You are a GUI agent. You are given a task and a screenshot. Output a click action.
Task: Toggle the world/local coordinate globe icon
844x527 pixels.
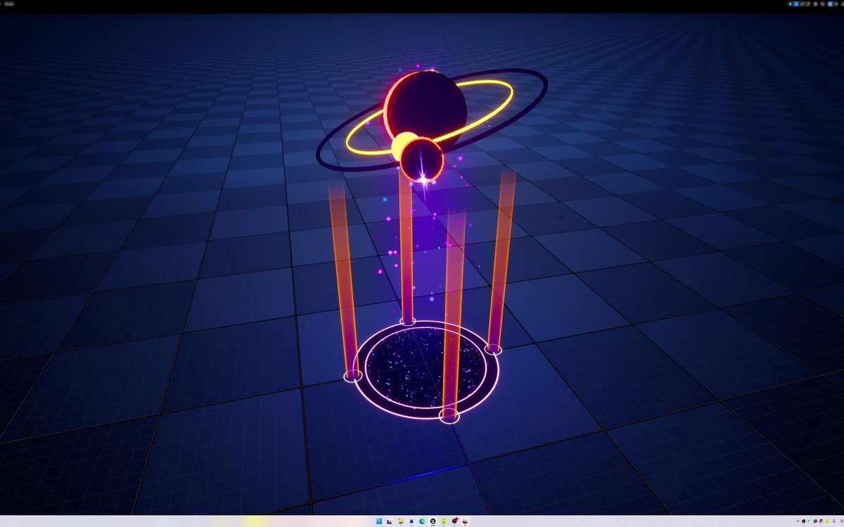click(815, 4)
